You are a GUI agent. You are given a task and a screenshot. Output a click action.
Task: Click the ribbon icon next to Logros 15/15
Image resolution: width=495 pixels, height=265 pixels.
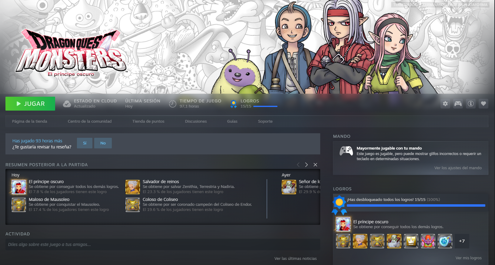233,104
